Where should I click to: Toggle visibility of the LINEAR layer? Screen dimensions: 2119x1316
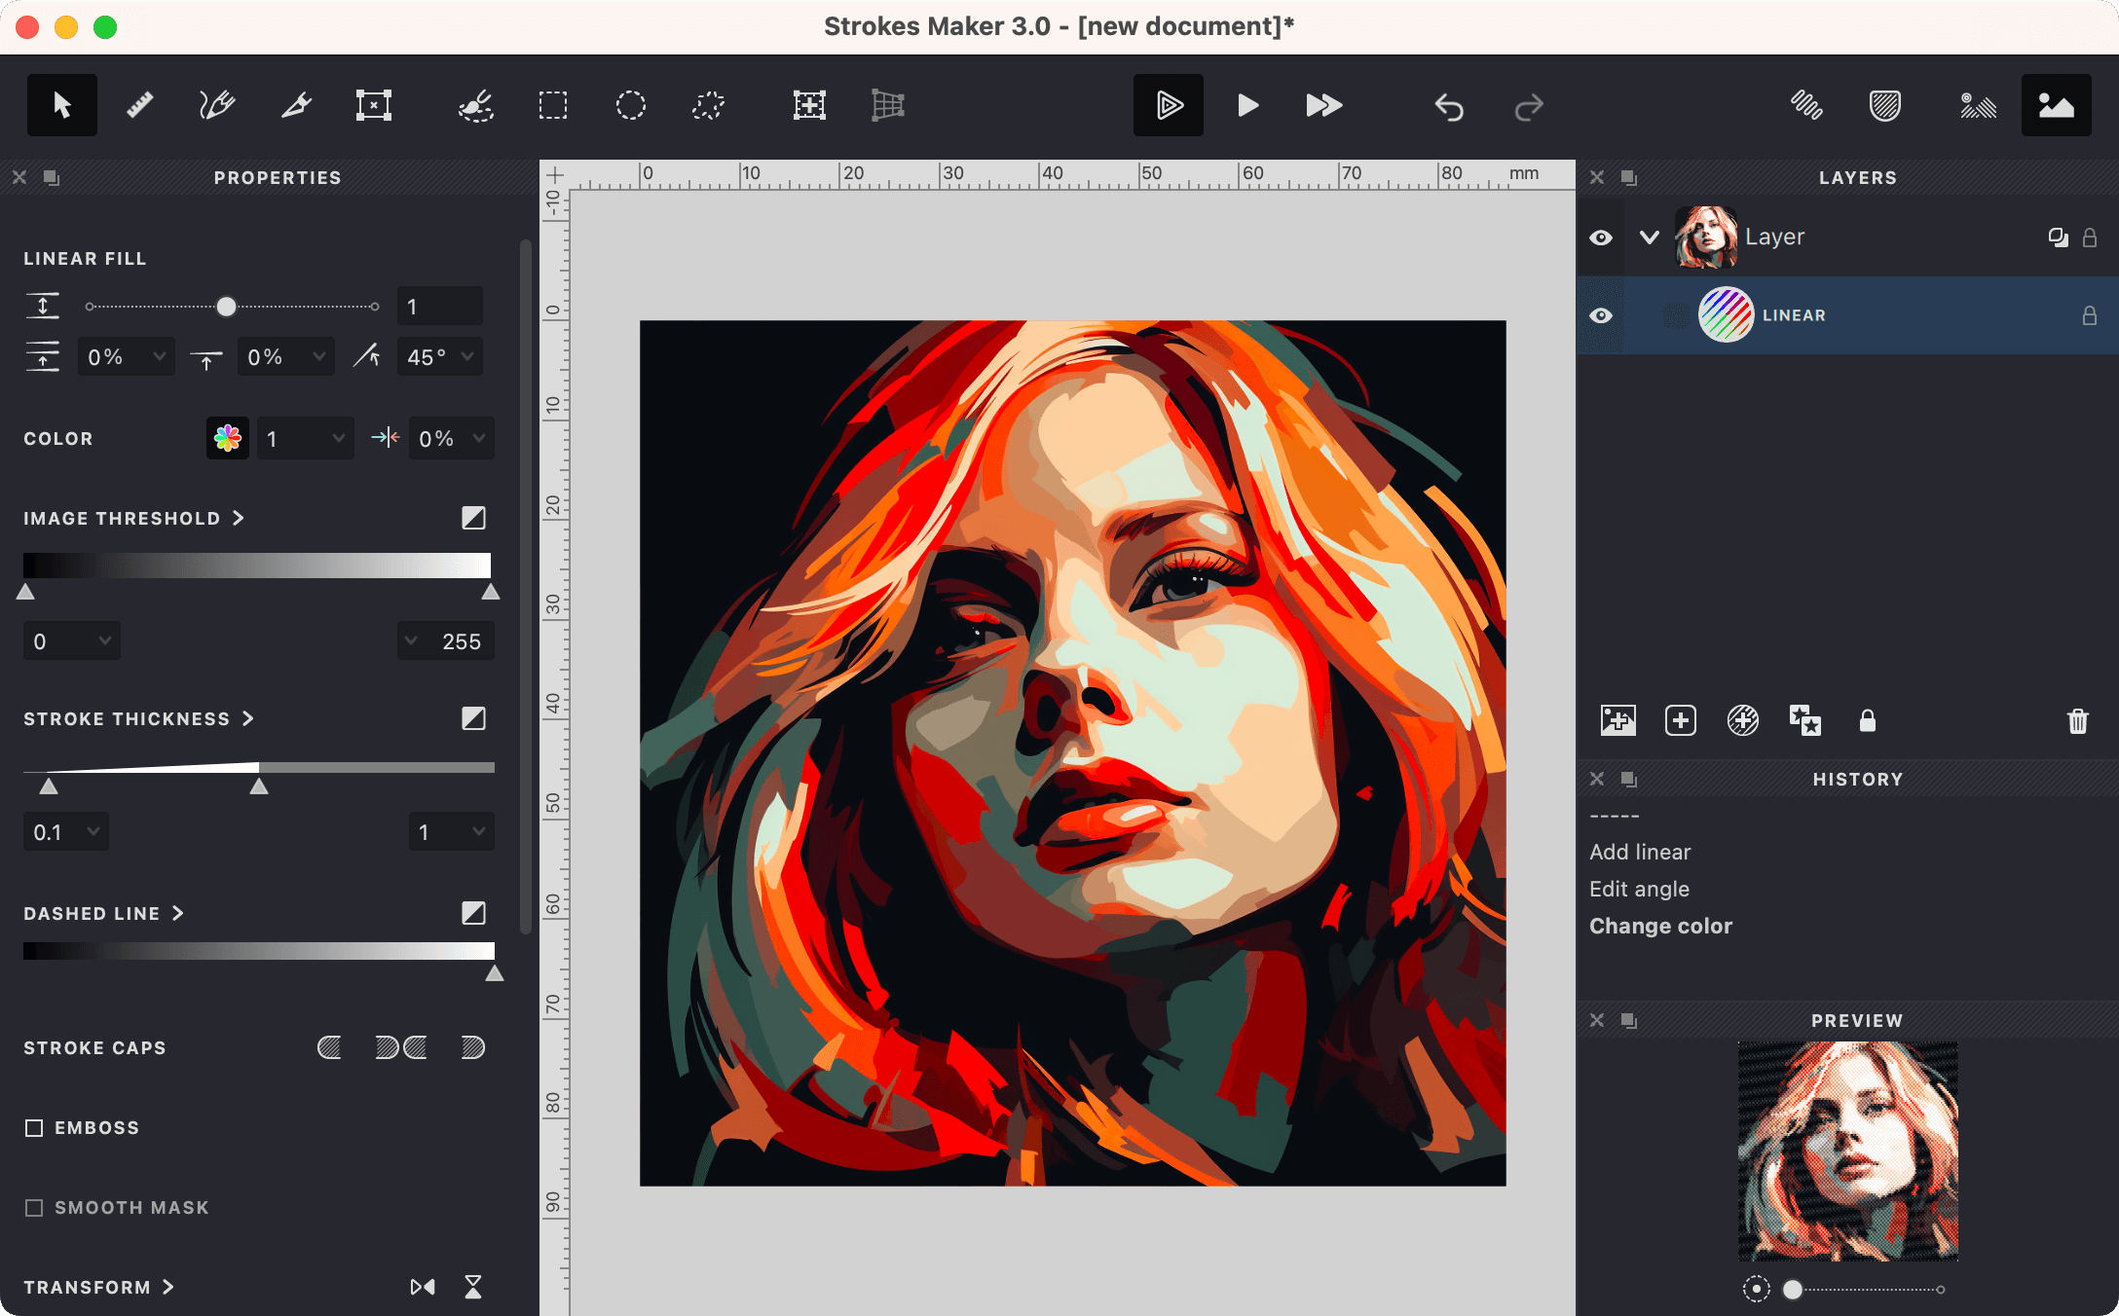tap(1601, 315)
